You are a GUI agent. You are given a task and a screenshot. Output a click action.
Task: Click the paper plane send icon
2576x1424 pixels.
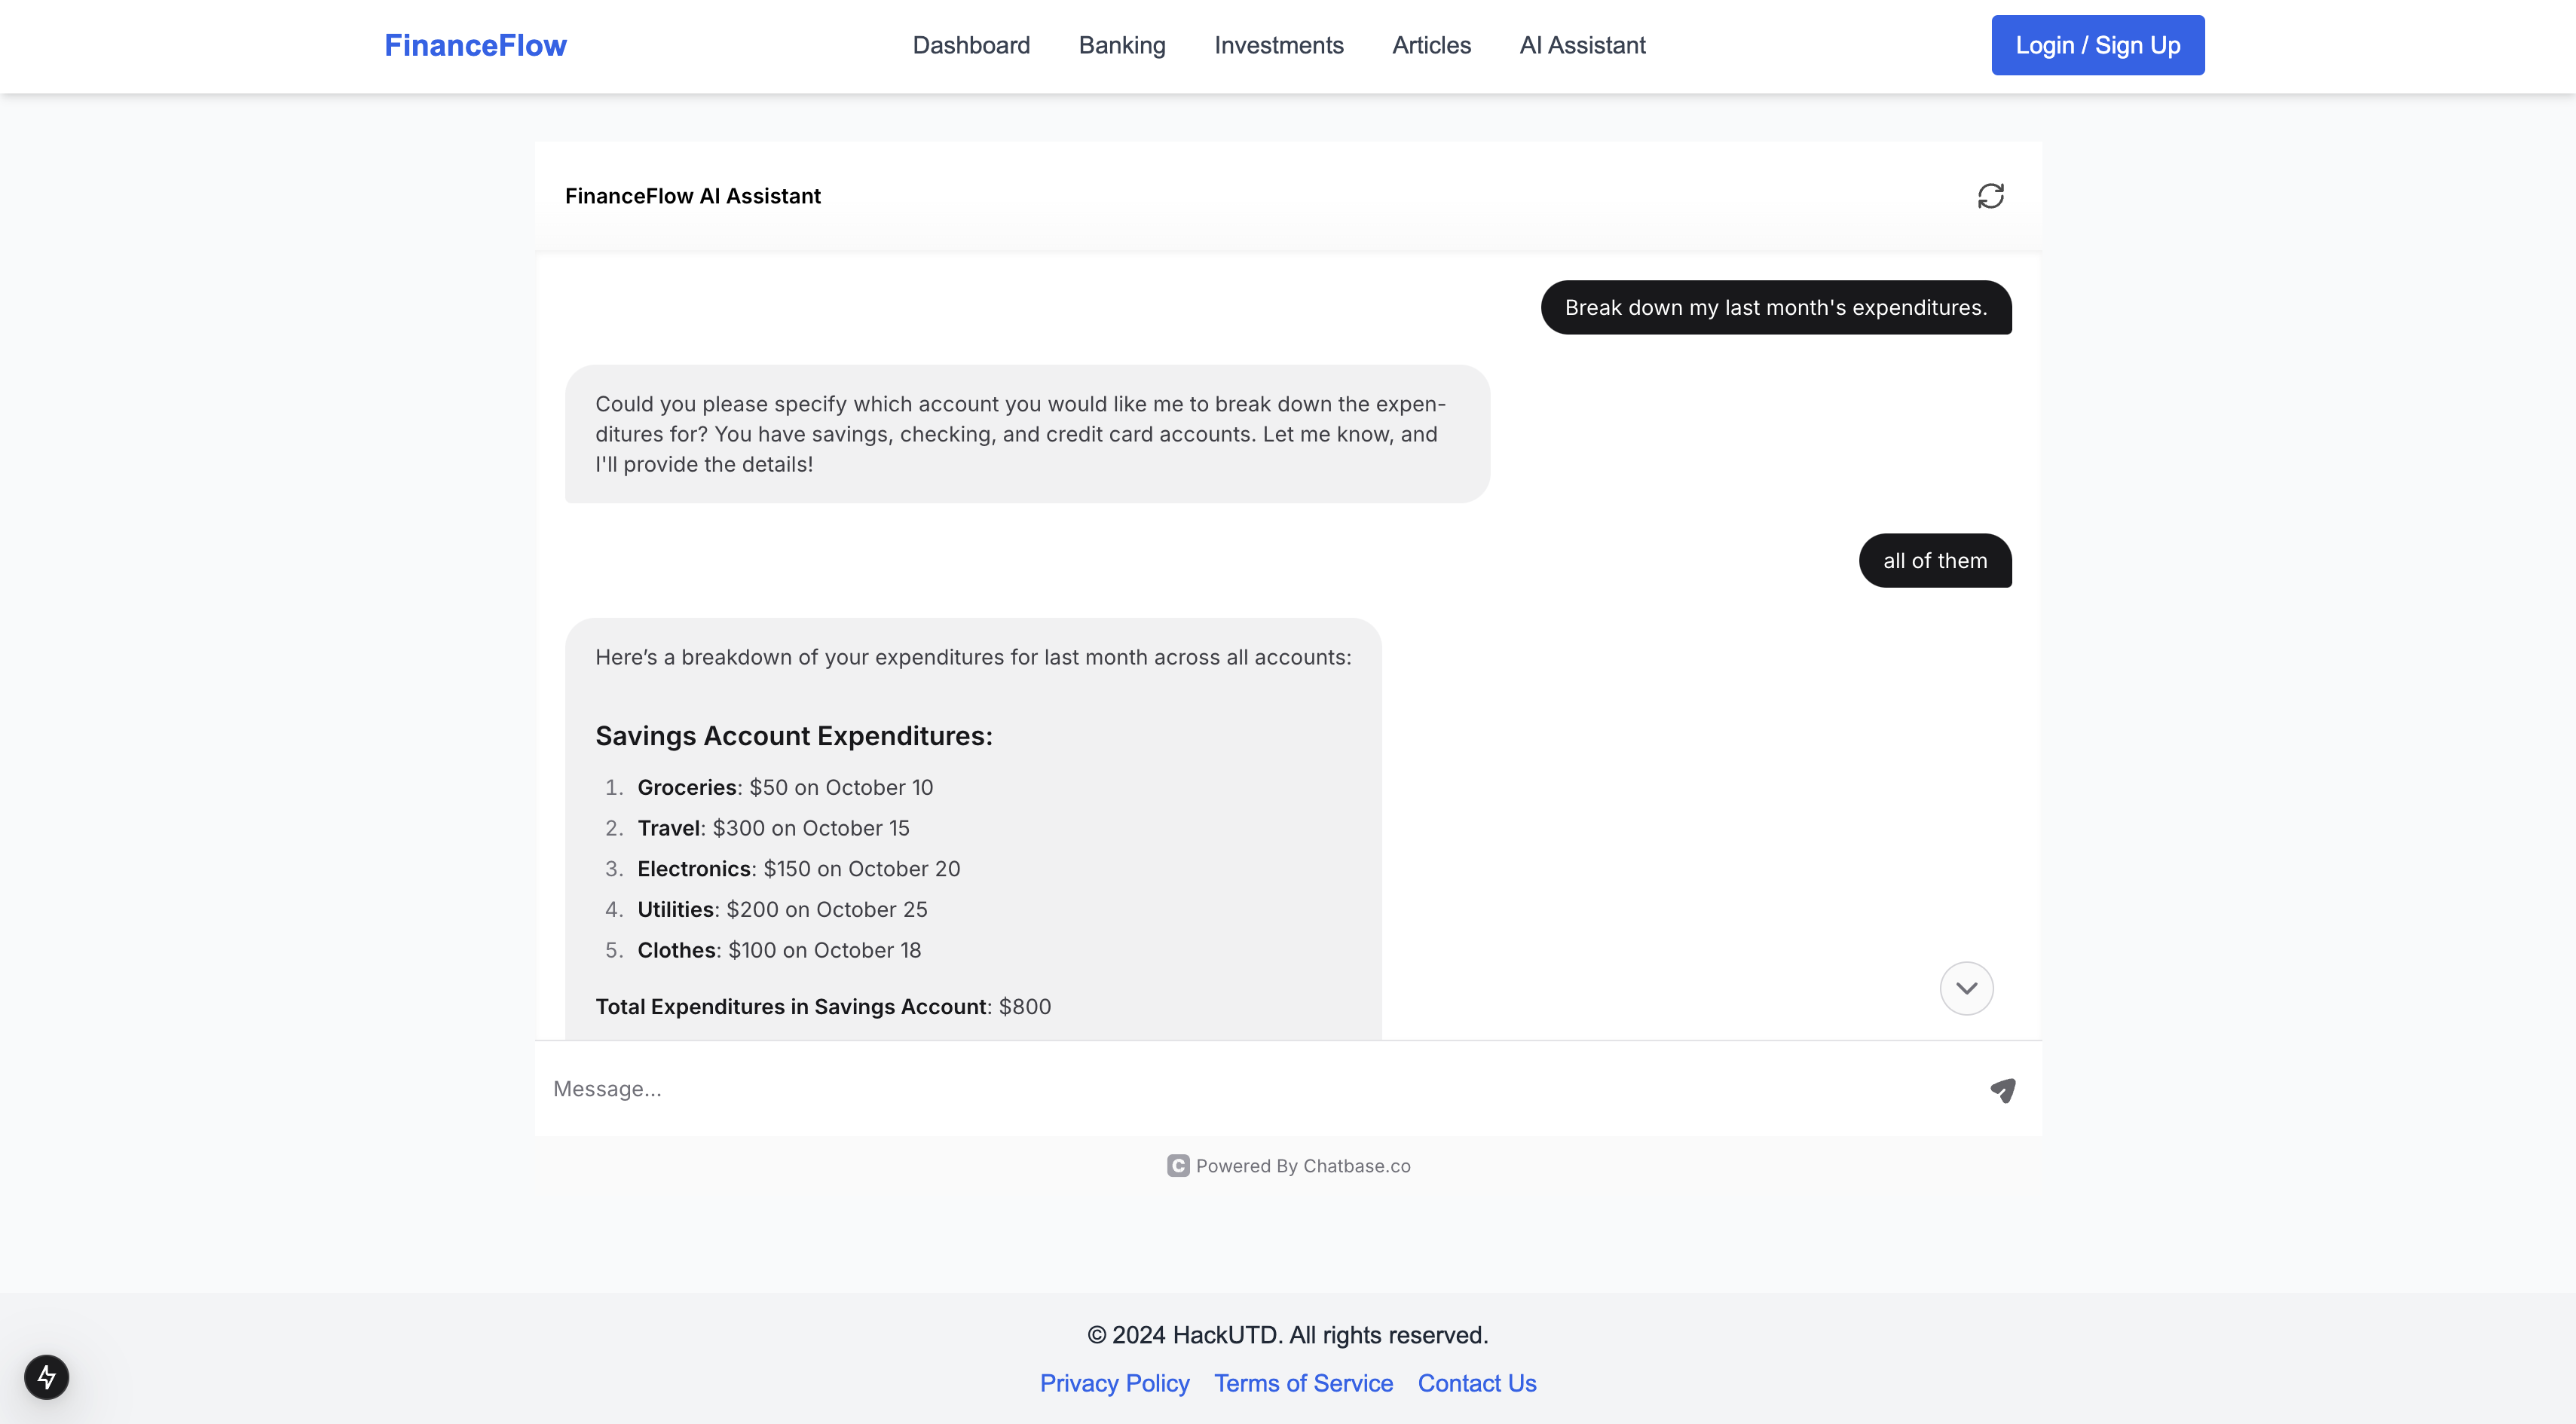coord(2002,1089)
